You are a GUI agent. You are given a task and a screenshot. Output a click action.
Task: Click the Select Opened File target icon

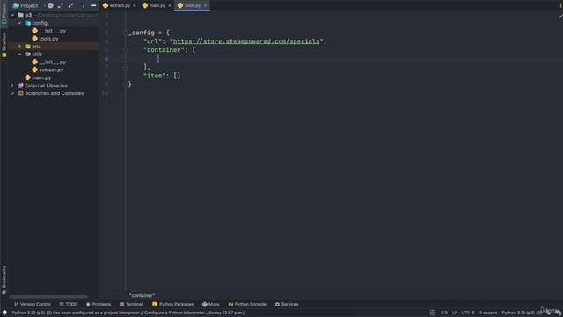coord(50,5)
